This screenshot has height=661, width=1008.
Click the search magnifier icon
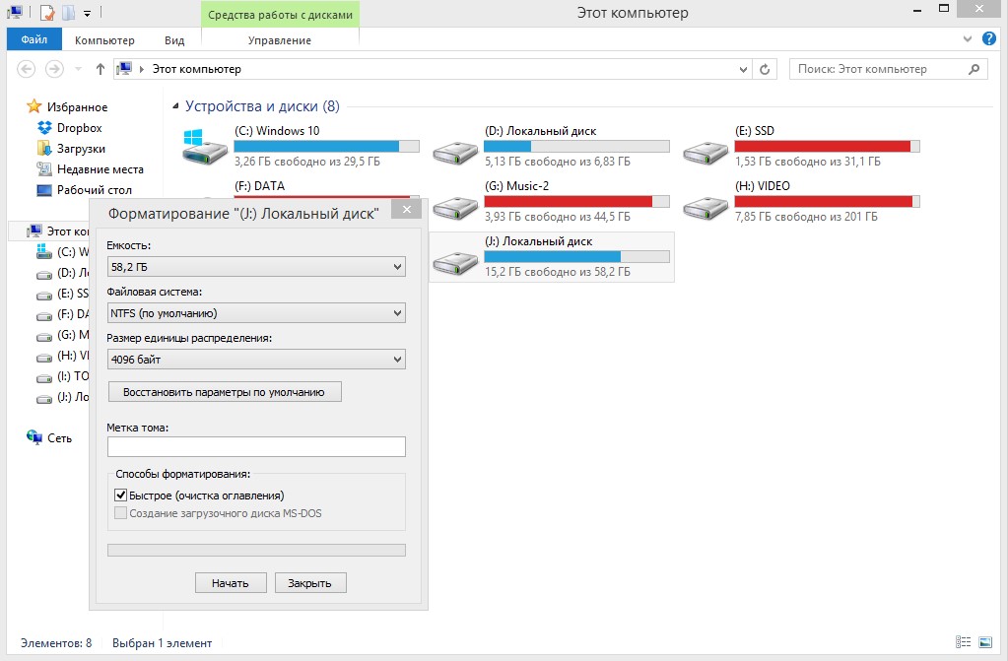(974, 69)
